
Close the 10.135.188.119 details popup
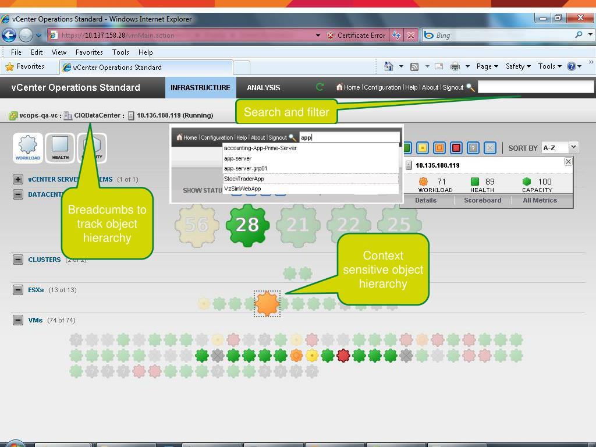568,162
